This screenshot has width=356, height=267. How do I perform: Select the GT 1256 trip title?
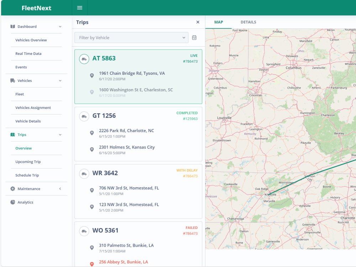click(104, 116)
